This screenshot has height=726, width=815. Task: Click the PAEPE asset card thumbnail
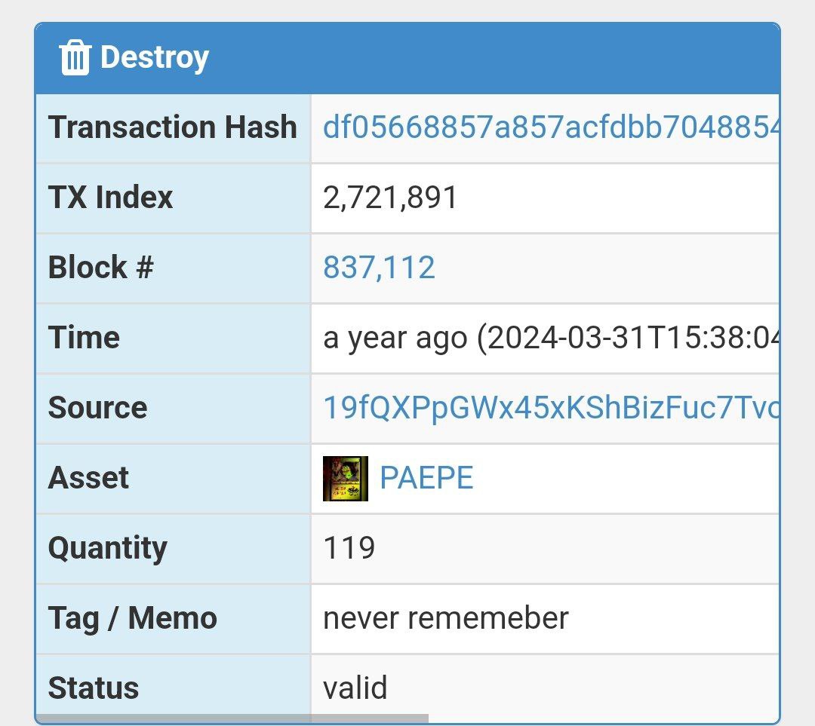tap(346, 478)
